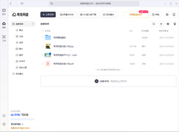Click the search magnifier icon
The height and width of the screenshot is (132, 179).
[52, 4]
